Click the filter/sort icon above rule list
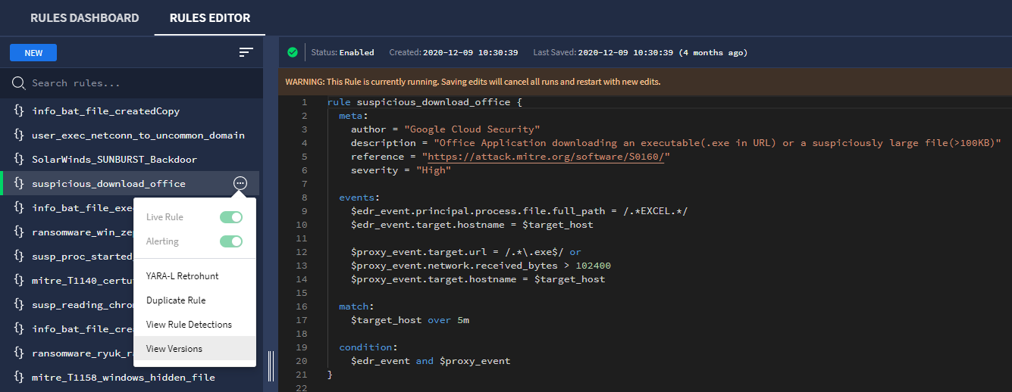Screen dimensions: 1012x392 click(x=246, y=52)
